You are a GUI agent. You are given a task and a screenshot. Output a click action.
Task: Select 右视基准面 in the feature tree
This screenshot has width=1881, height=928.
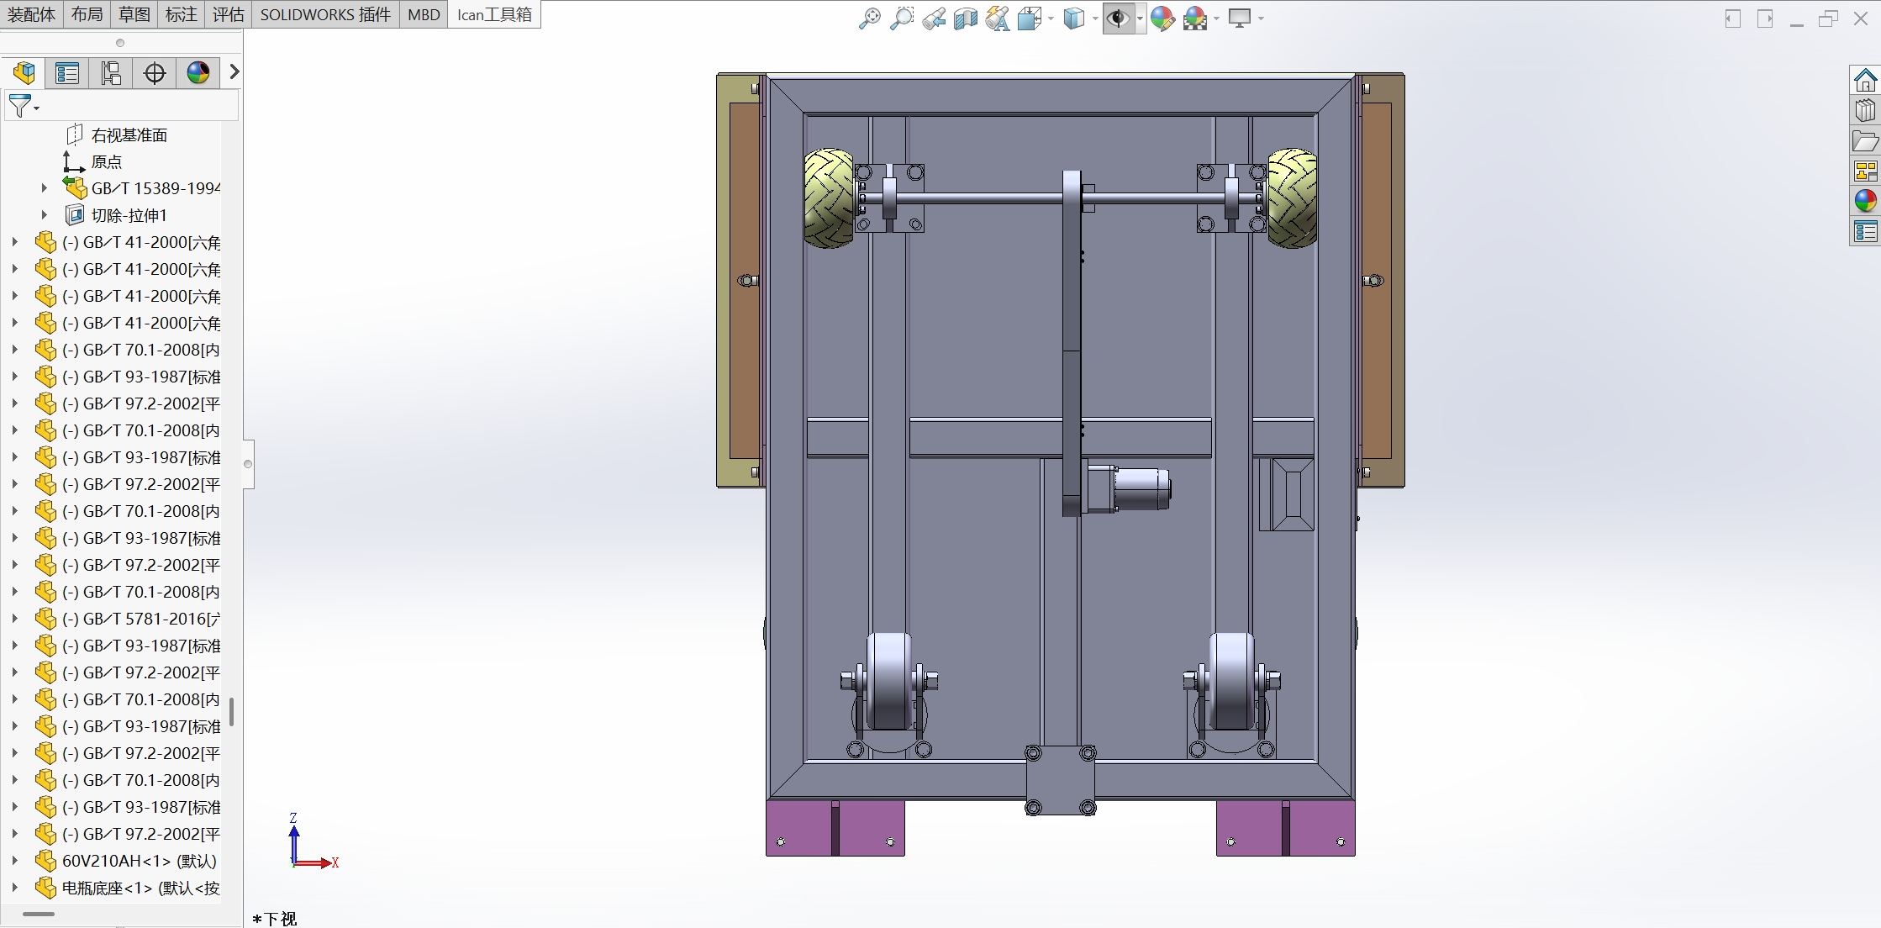[129, 134]
